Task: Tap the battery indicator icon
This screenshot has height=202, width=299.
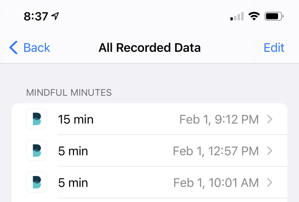Action: pyautogui.click(x=274, y=16)
